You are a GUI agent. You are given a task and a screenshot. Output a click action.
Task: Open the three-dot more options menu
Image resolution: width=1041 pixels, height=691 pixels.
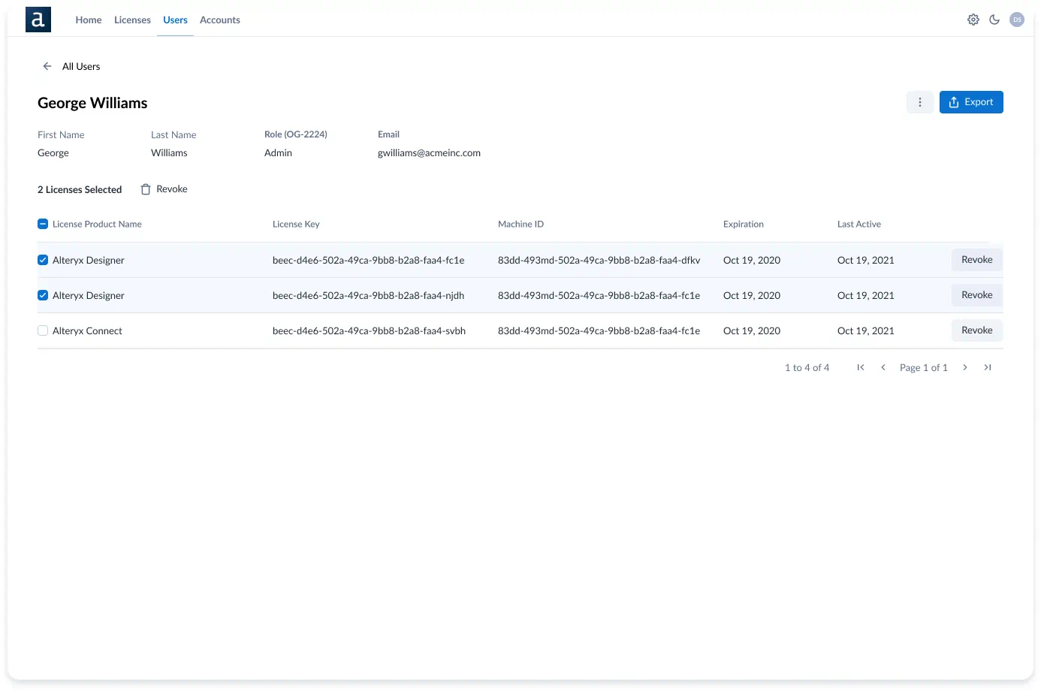tap(920, 102)
